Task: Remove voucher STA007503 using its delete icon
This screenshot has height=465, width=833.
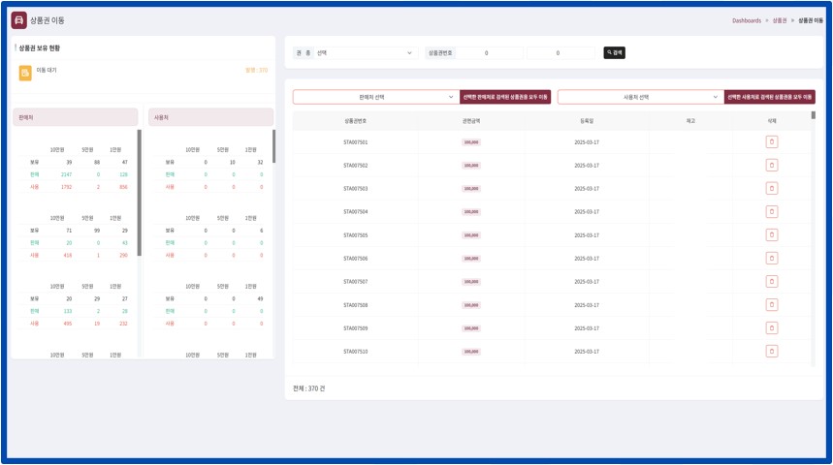Action: pos(771,188)
